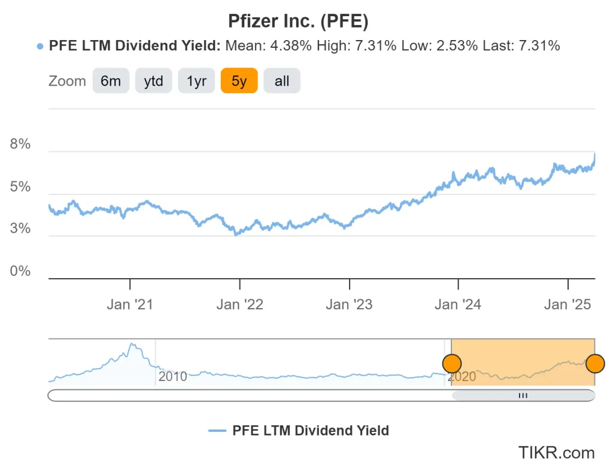Apply the 1yr zoom option
The height and width of the screenshot is (475, 613).
tap(196, 81)
